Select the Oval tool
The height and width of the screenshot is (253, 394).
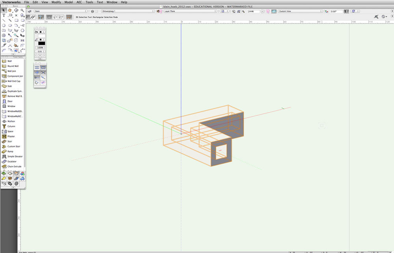click(x=10, y=25)
